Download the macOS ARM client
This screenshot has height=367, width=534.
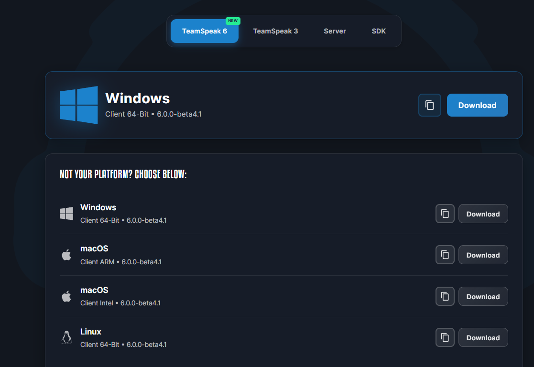[483, 255]
